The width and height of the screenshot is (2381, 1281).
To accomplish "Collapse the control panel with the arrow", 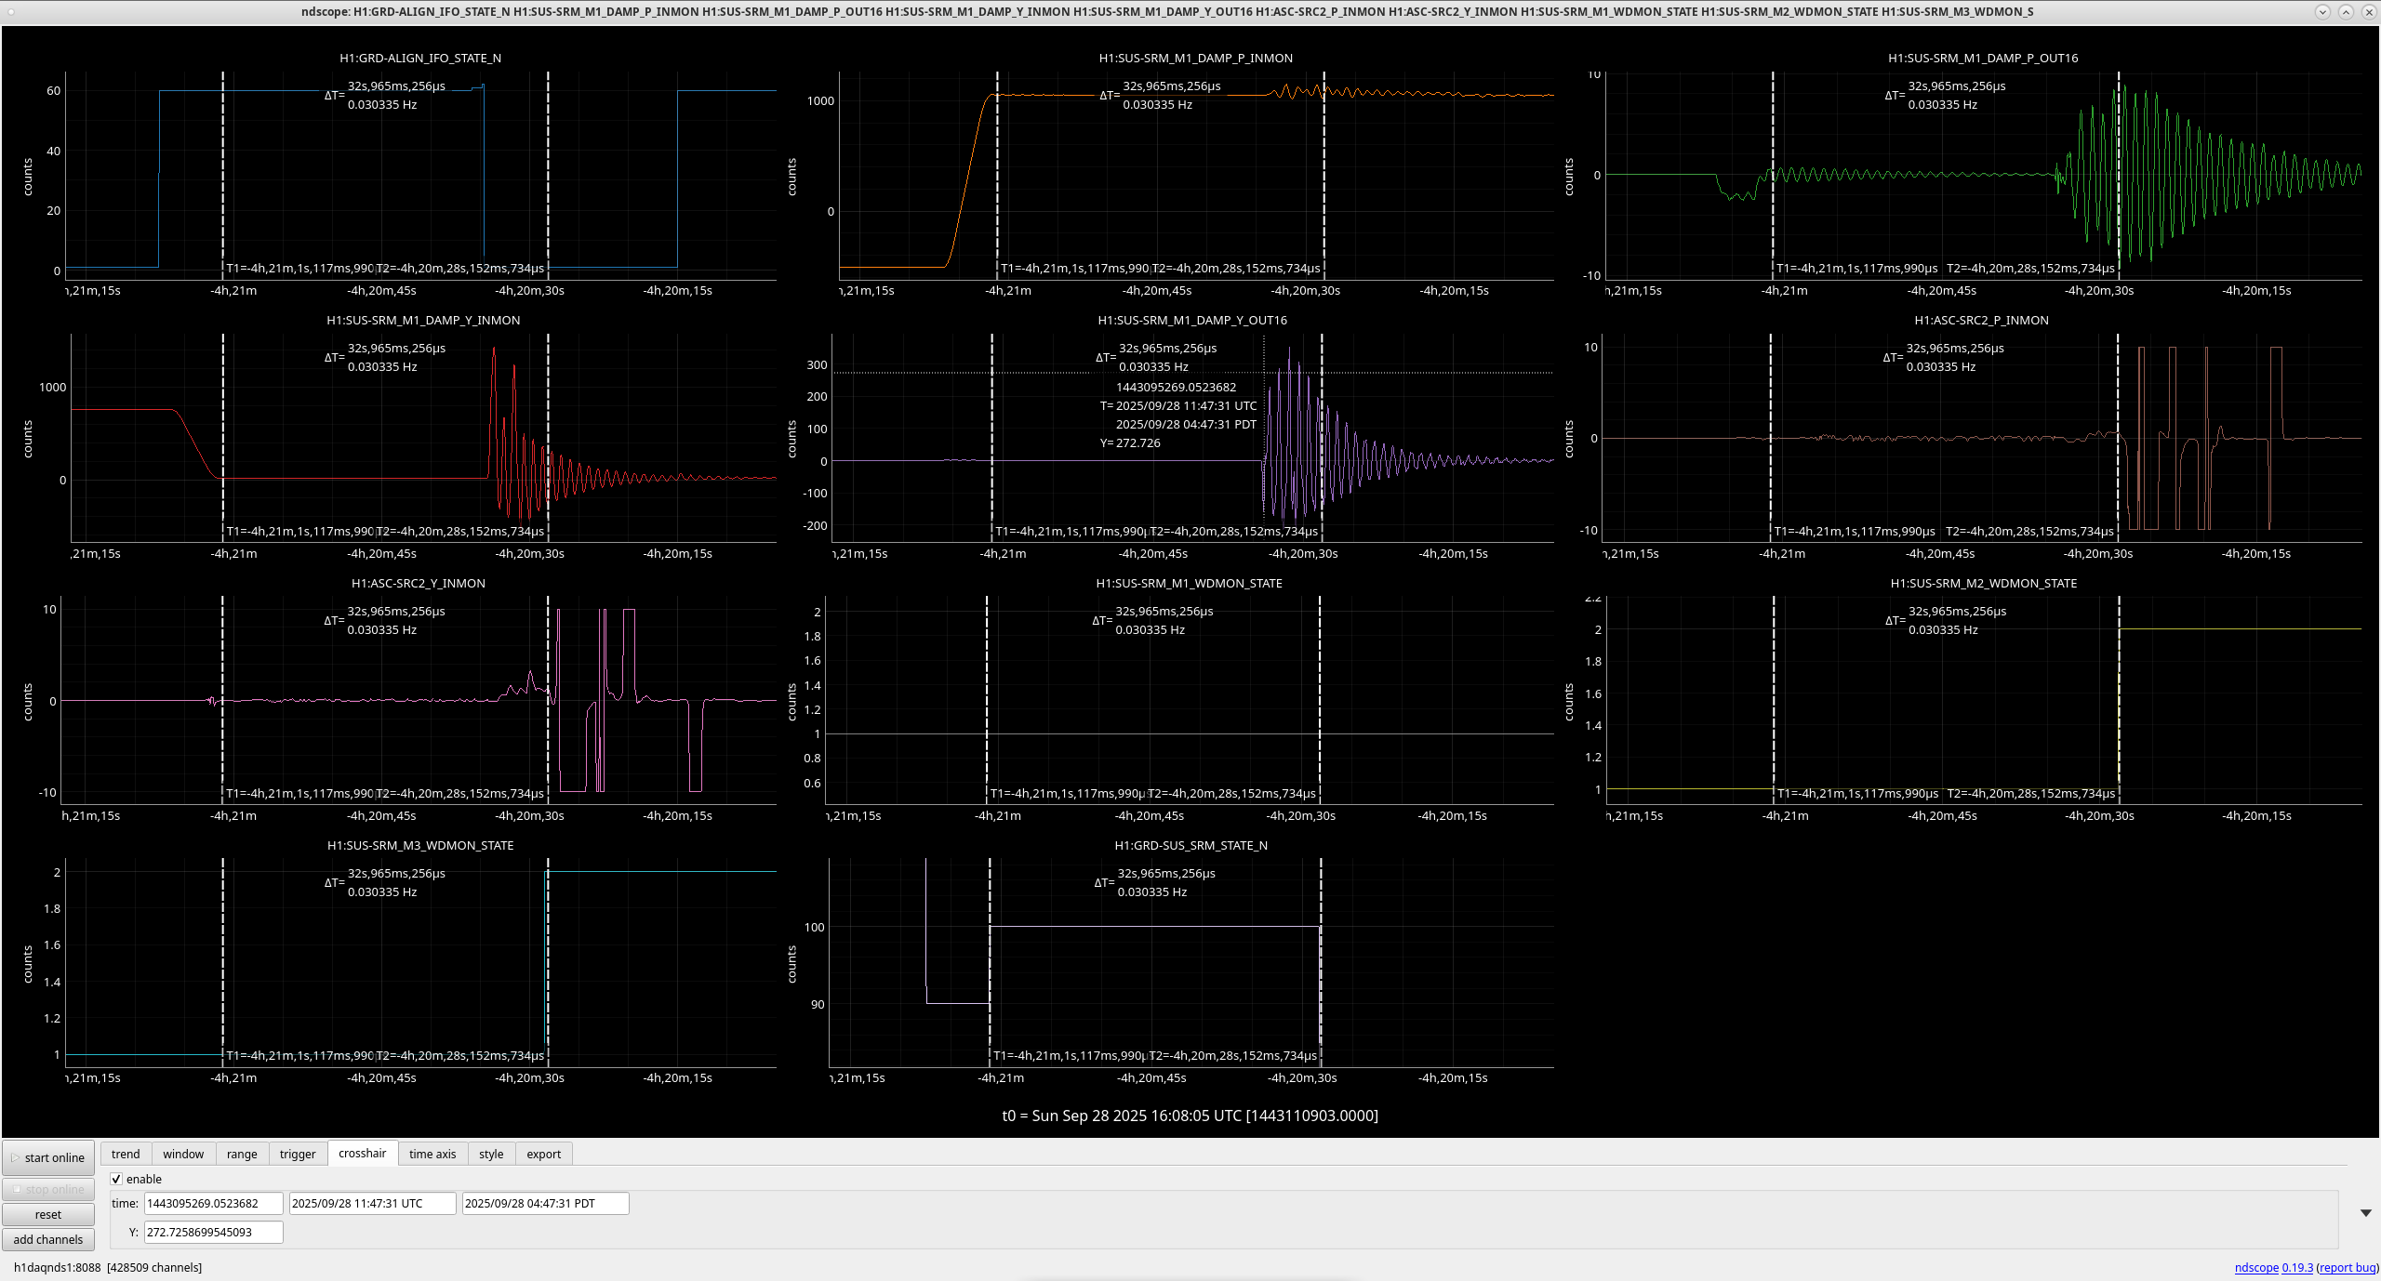I will [2365, 1213].
